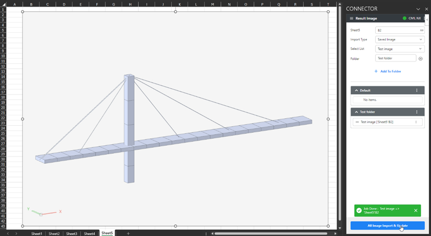This screenshot has width=431, height=236.
Task: Open the Import Type dropdown
Action: click(x=400, y=40)
